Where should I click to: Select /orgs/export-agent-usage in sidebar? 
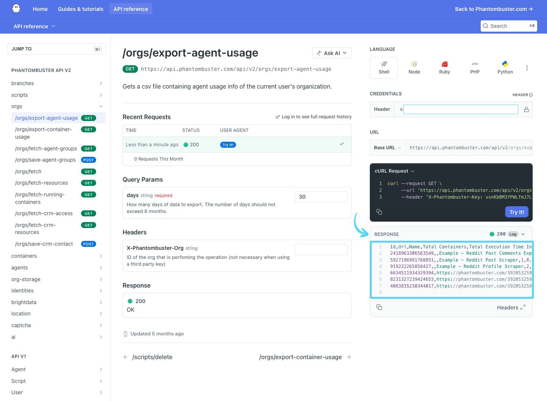pos(58,118)
